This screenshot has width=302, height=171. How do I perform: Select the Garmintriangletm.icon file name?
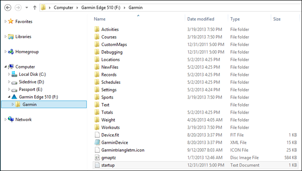point(123,150)
